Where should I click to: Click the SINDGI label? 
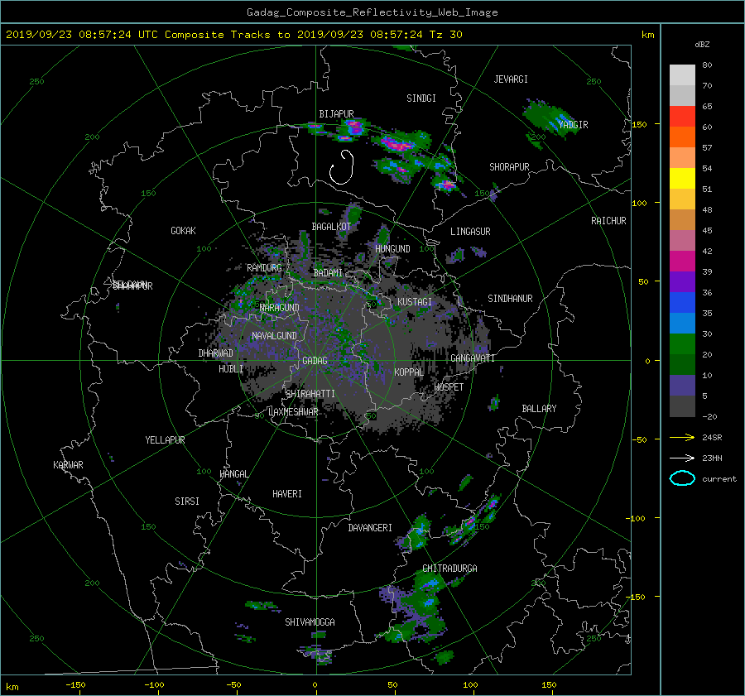coord(421,98)
